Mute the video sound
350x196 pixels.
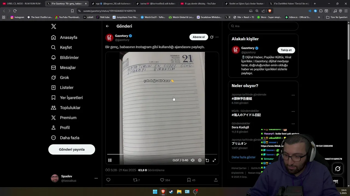(x=193, y=160)
